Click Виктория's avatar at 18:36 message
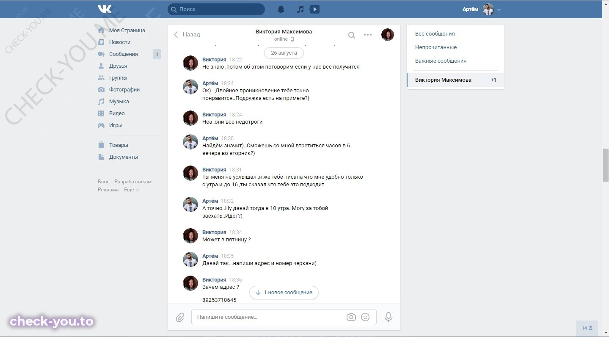 coord(190,283)
